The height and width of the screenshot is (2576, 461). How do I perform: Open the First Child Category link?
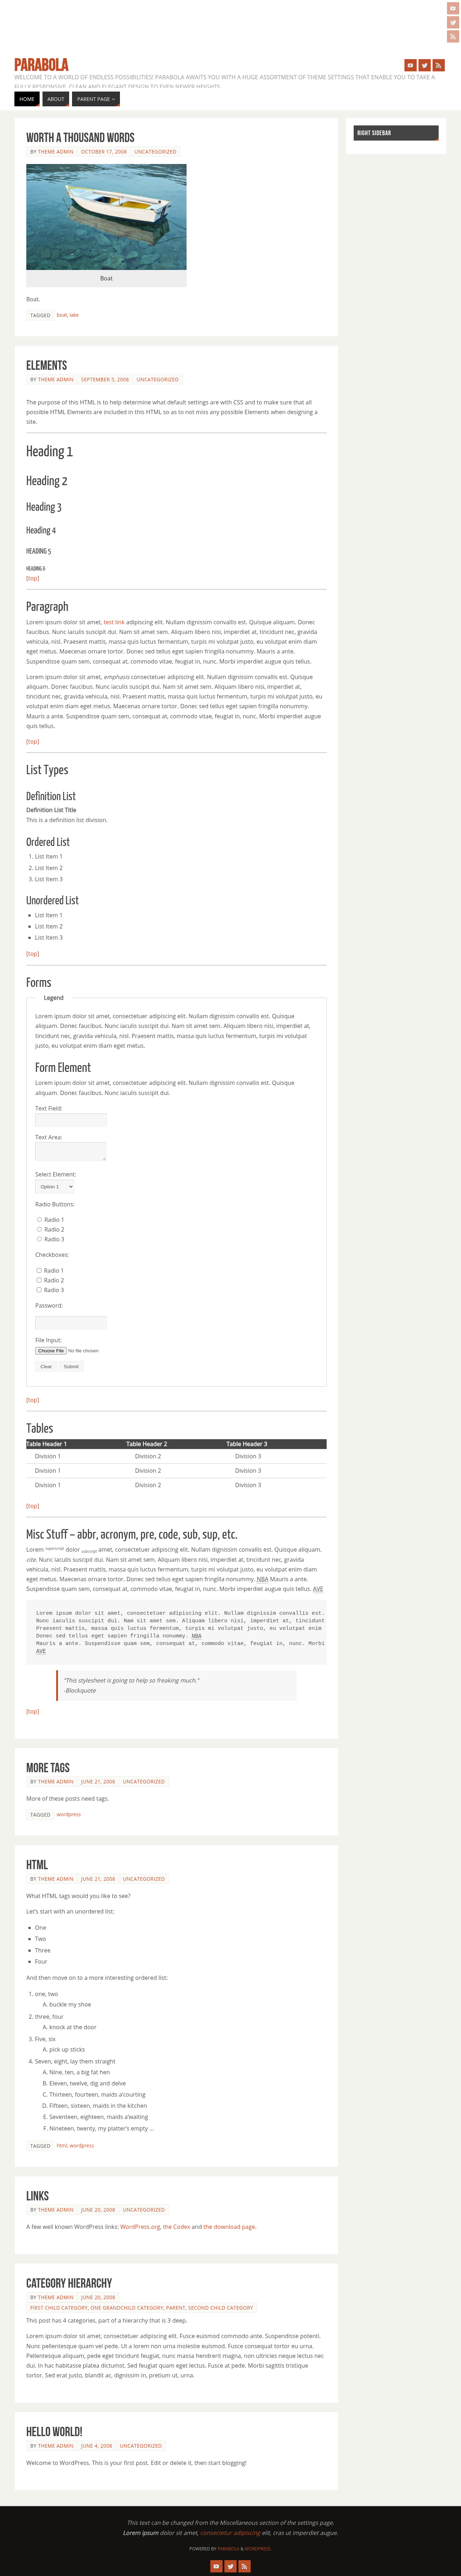(59, 2308)
